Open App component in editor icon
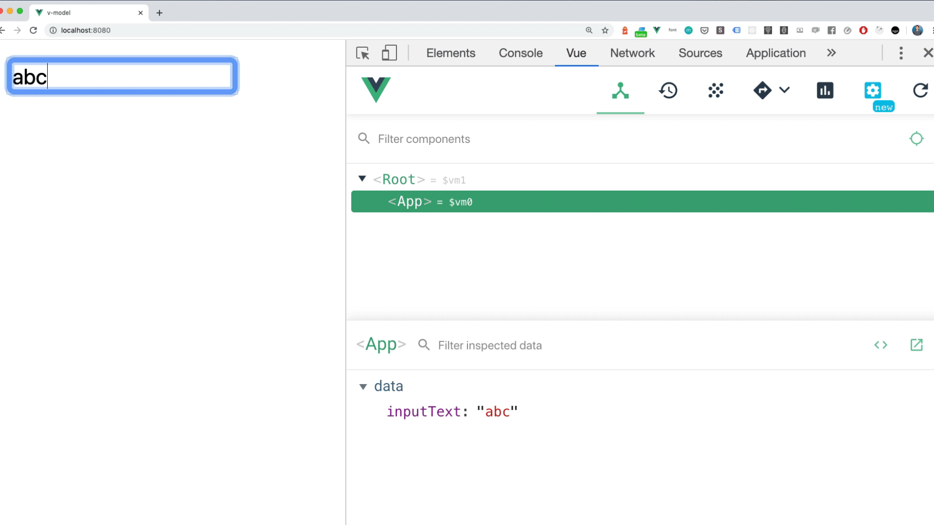Viewport: 934px width, 525px height. pos(916,345)
